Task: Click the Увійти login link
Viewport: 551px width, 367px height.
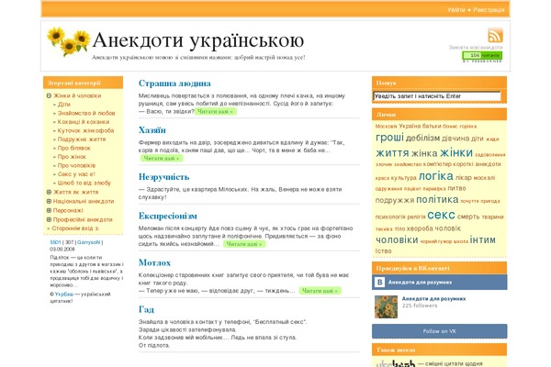Action: (456, 10)
